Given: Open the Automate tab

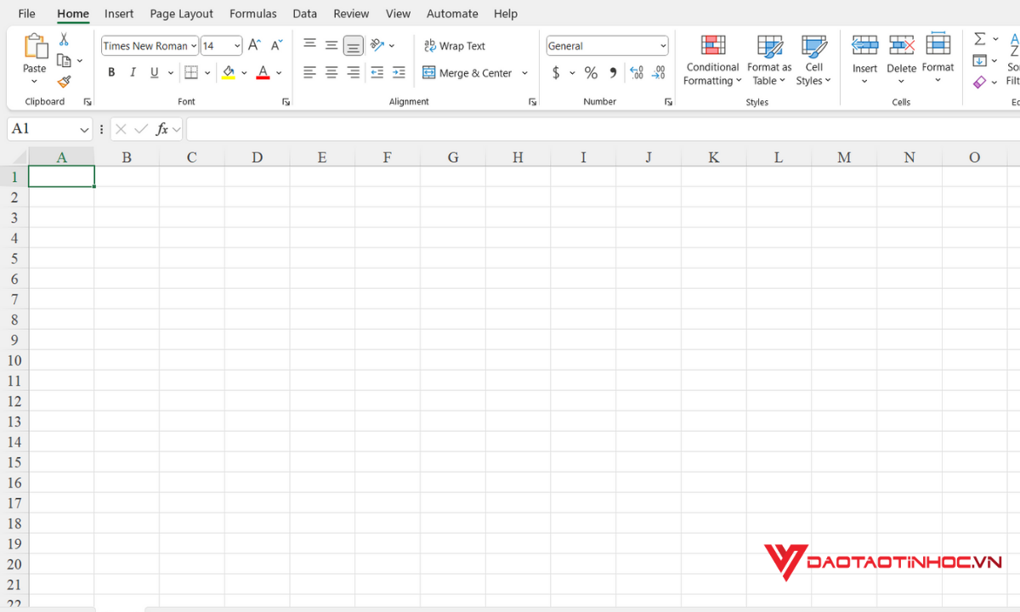Looking at the screenshot, I should tap(452, 14).
